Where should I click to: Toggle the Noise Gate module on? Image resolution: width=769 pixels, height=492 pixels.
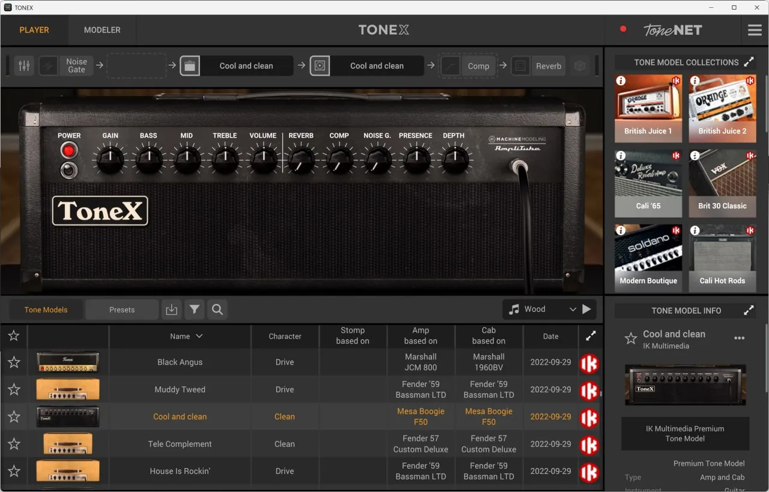pos(49,66)
